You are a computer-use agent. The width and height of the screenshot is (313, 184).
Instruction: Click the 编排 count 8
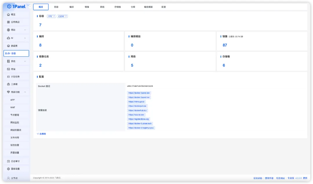pos(40,45)
